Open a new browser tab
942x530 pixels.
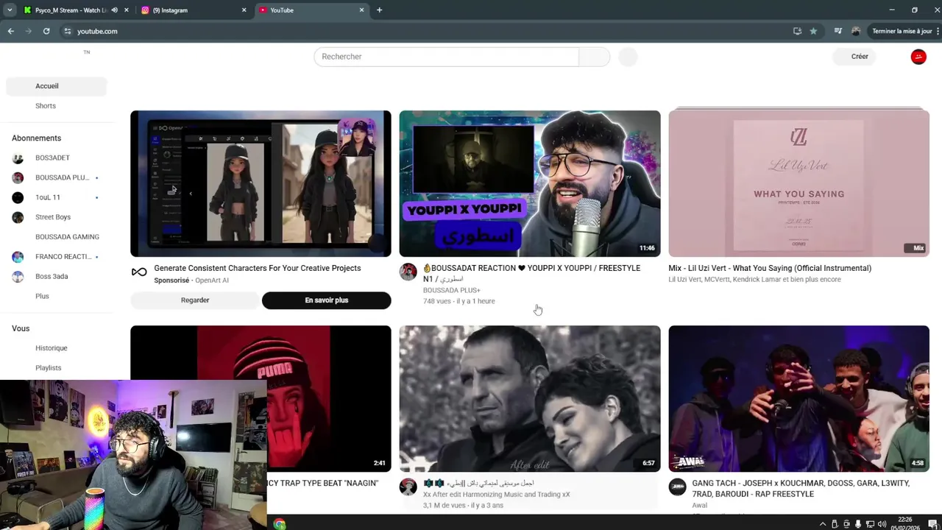click(x=379, y=10)
